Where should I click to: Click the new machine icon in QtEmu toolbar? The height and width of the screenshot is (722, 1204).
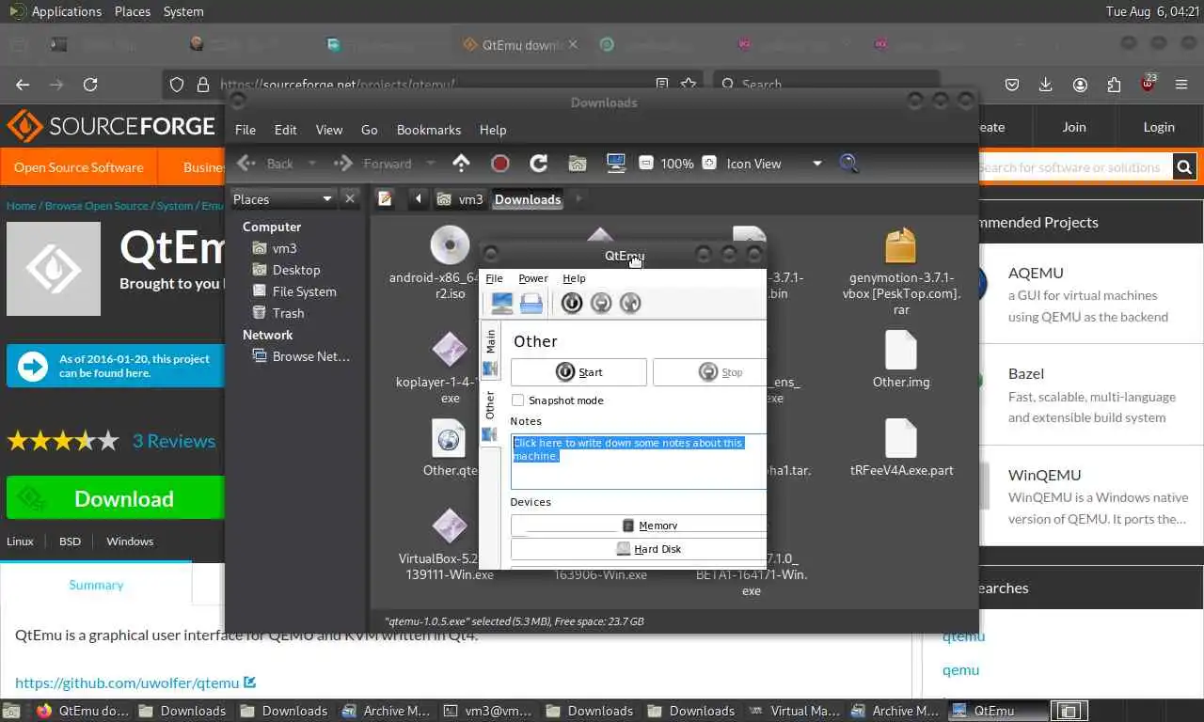[x=502, y=303]
